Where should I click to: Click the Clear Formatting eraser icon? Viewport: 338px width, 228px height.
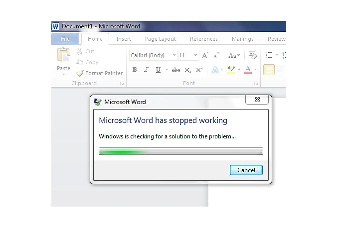click(x=252, y=55)
